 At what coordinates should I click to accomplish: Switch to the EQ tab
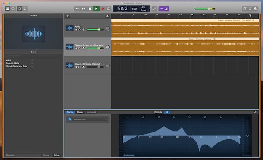167,112
